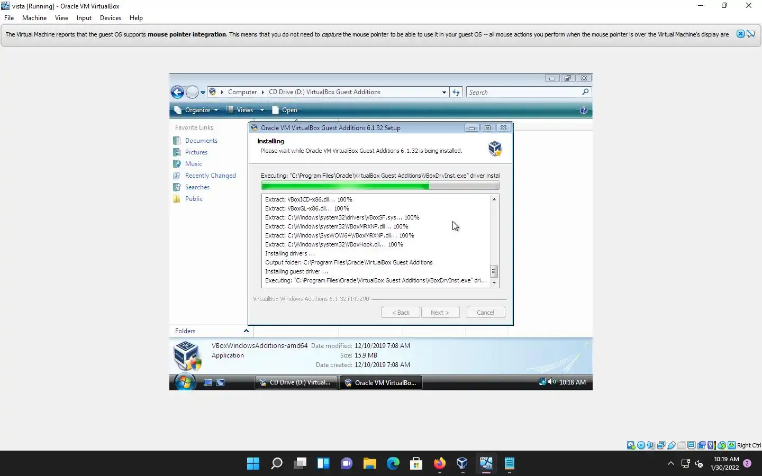Dismiss the mouse integration notification
Viewport: 762px width, 476px height.
pyautogui.click(x=741, y=34)
